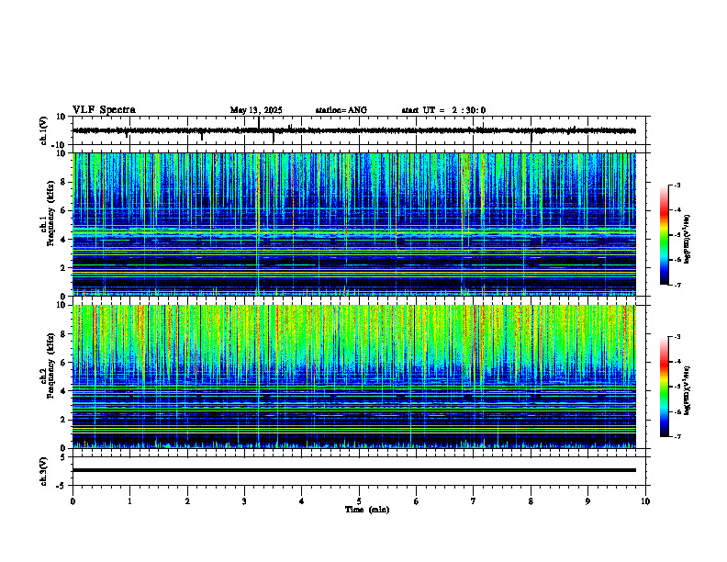
Task: Click the "2" kHz tick on ch.2 frequency axis
Action: point(63,420)
